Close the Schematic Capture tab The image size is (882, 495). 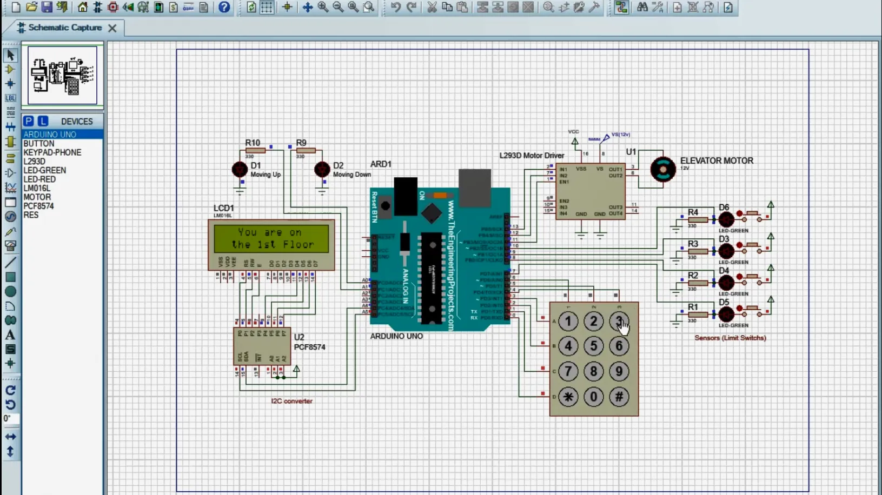click(112, 28)
